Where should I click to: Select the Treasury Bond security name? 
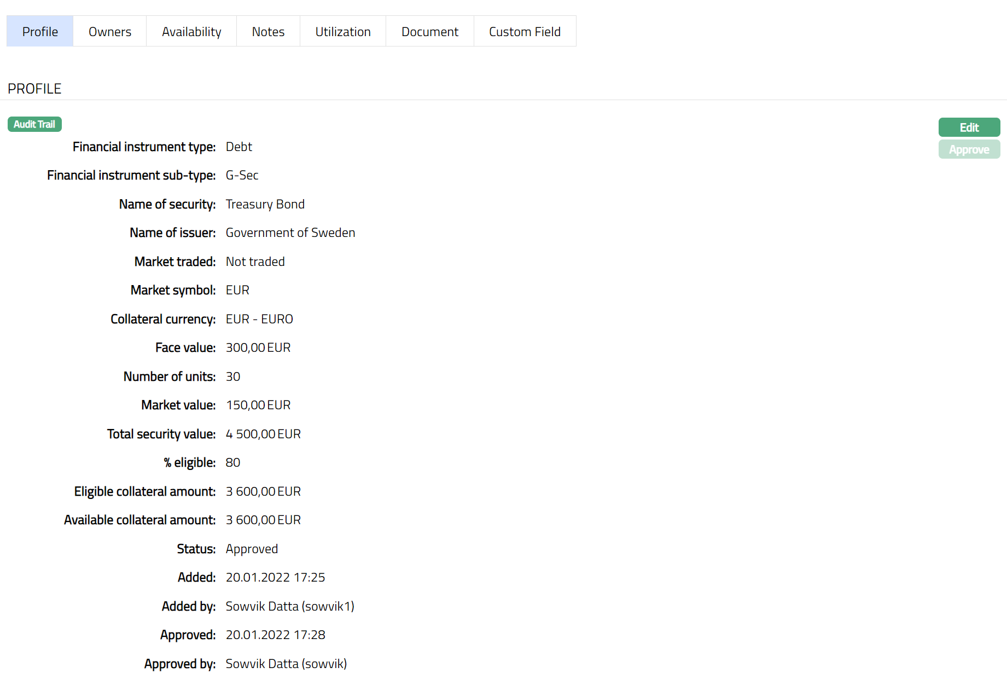265,204
